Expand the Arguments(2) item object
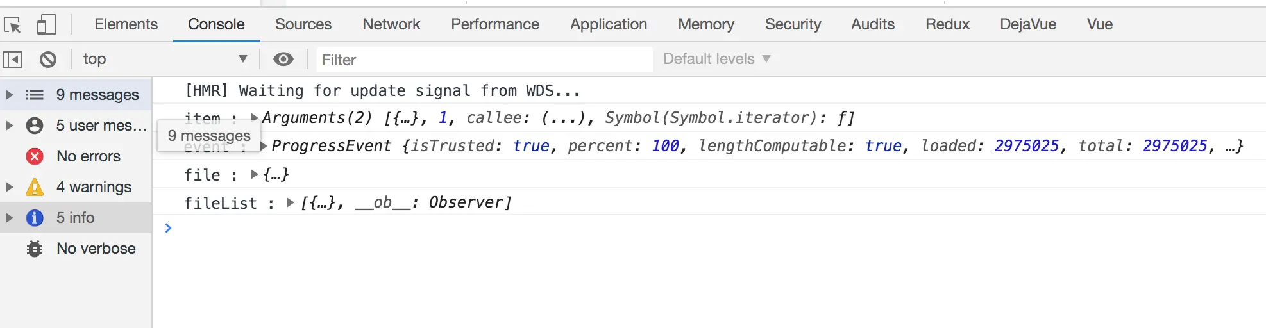The width and height of the screenshot is (1266, 328). point(255,118)
